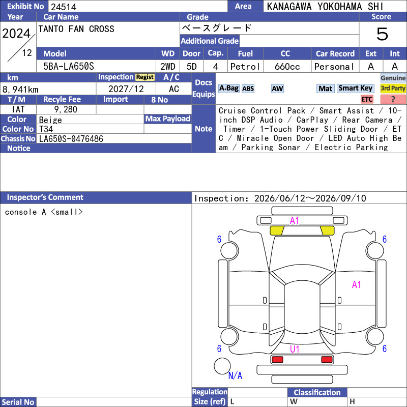
Task: Select the AW alloy wheel badge
Action: 277,89
